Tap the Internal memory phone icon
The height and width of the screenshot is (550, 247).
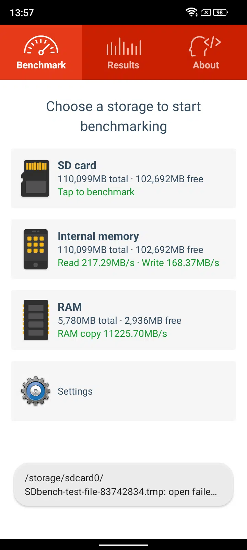(36, 249)
